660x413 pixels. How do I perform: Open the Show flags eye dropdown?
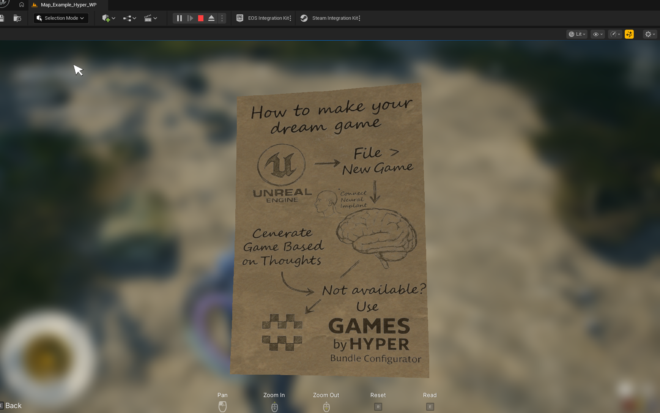(598, 34)
